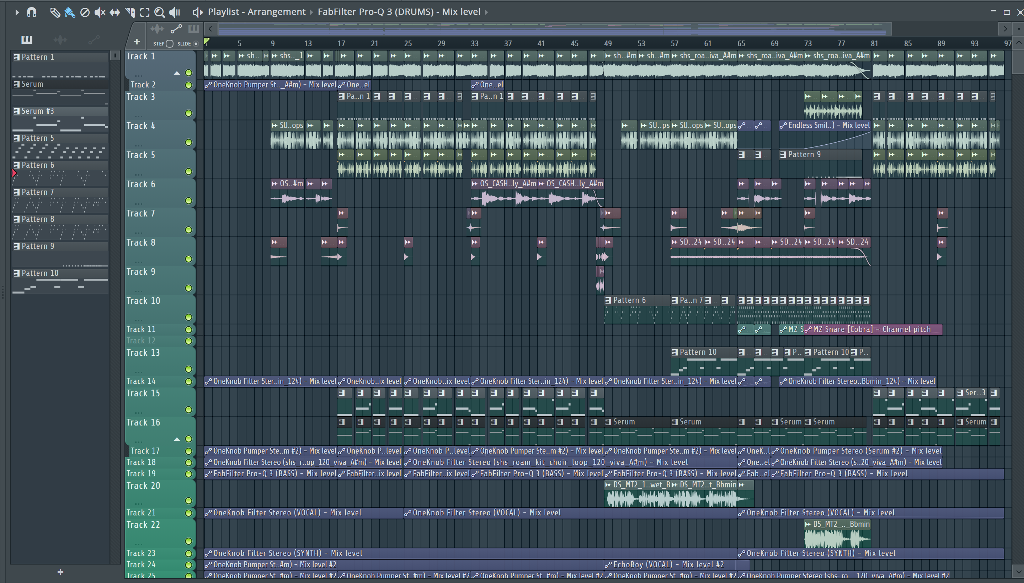Mute Track 10 using its green LED
Viewport: 1024px width, 583px height.
pos(188,317)
